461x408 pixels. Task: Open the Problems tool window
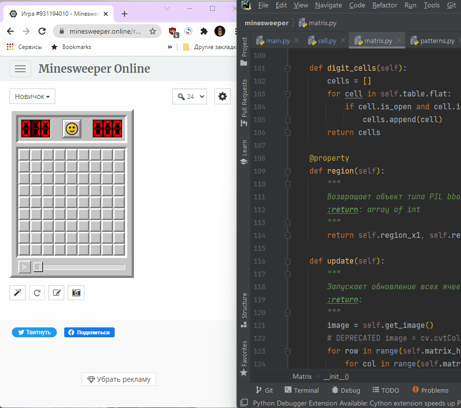coord(430,390)
